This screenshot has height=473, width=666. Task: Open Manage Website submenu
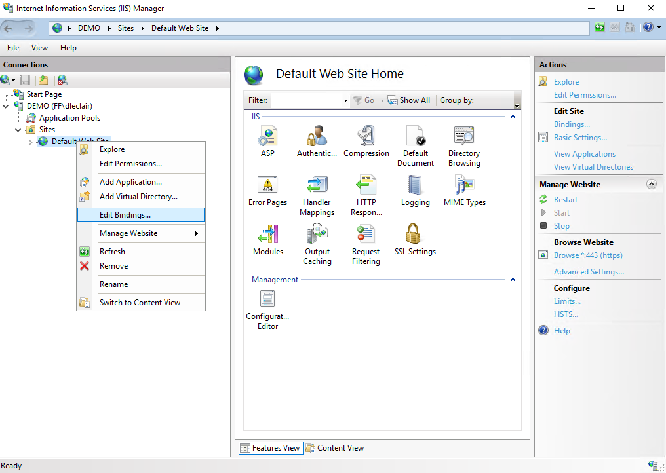(140, 233)
